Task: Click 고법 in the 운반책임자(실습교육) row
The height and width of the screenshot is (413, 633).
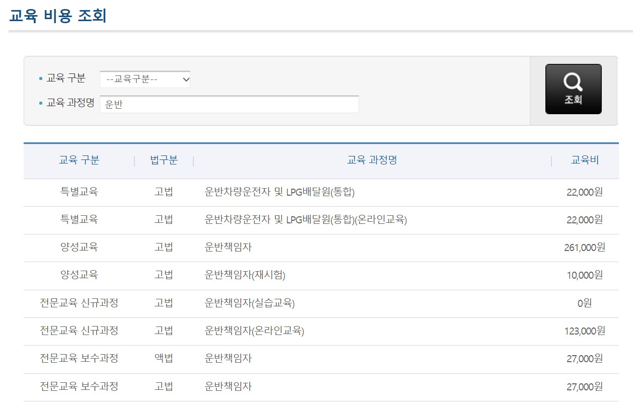Action: pyautogui.click(x=164, y=303)
